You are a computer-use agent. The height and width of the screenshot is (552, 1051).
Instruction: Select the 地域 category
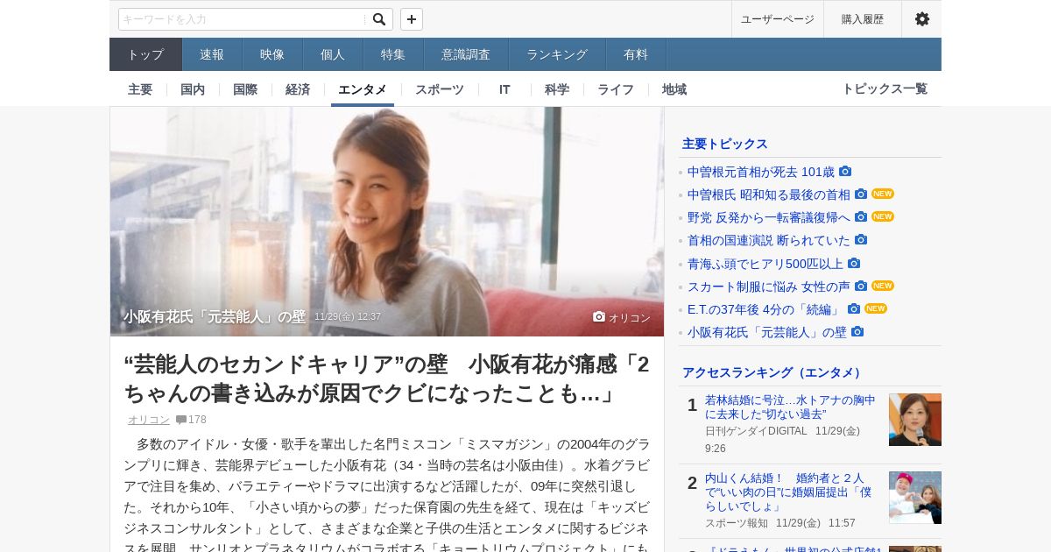pos(674,89)
